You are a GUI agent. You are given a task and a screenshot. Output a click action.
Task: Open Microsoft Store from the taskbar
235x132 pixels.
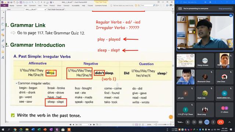click(x=63, y=129)
